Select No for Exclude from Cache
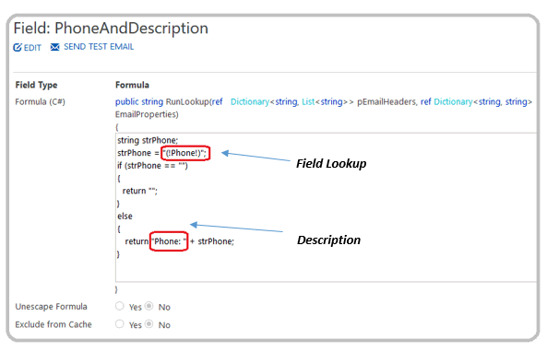 click(x=149, y=324)
